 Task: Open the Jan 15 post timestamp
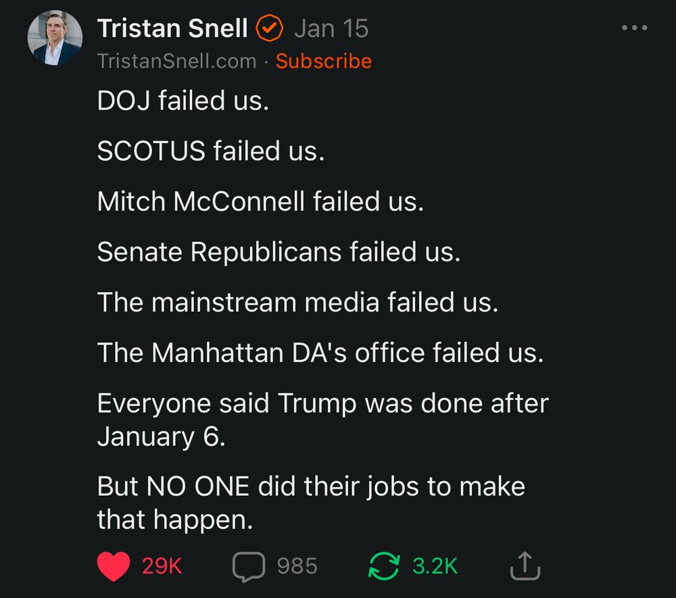tap(331, 28)
